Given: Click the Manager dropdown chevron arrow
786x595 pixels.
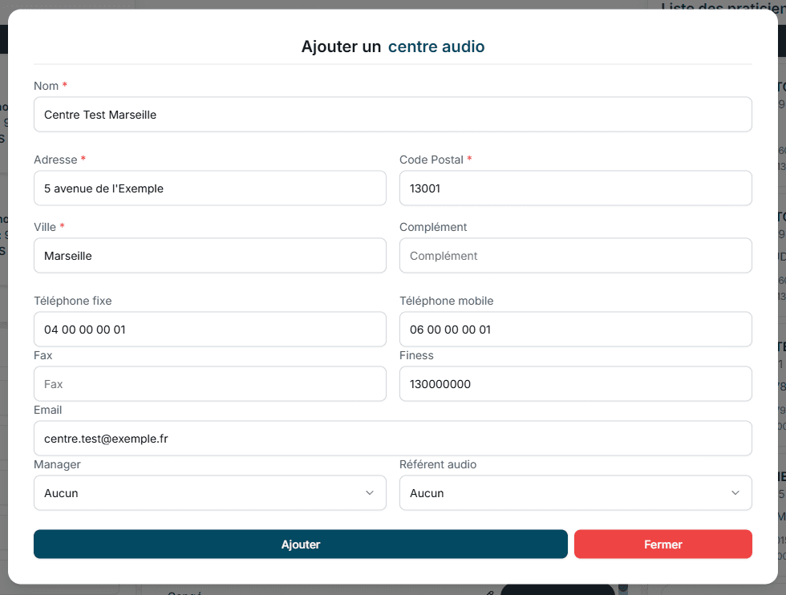Looking at the screenshot, I should [x=370, y=492].
